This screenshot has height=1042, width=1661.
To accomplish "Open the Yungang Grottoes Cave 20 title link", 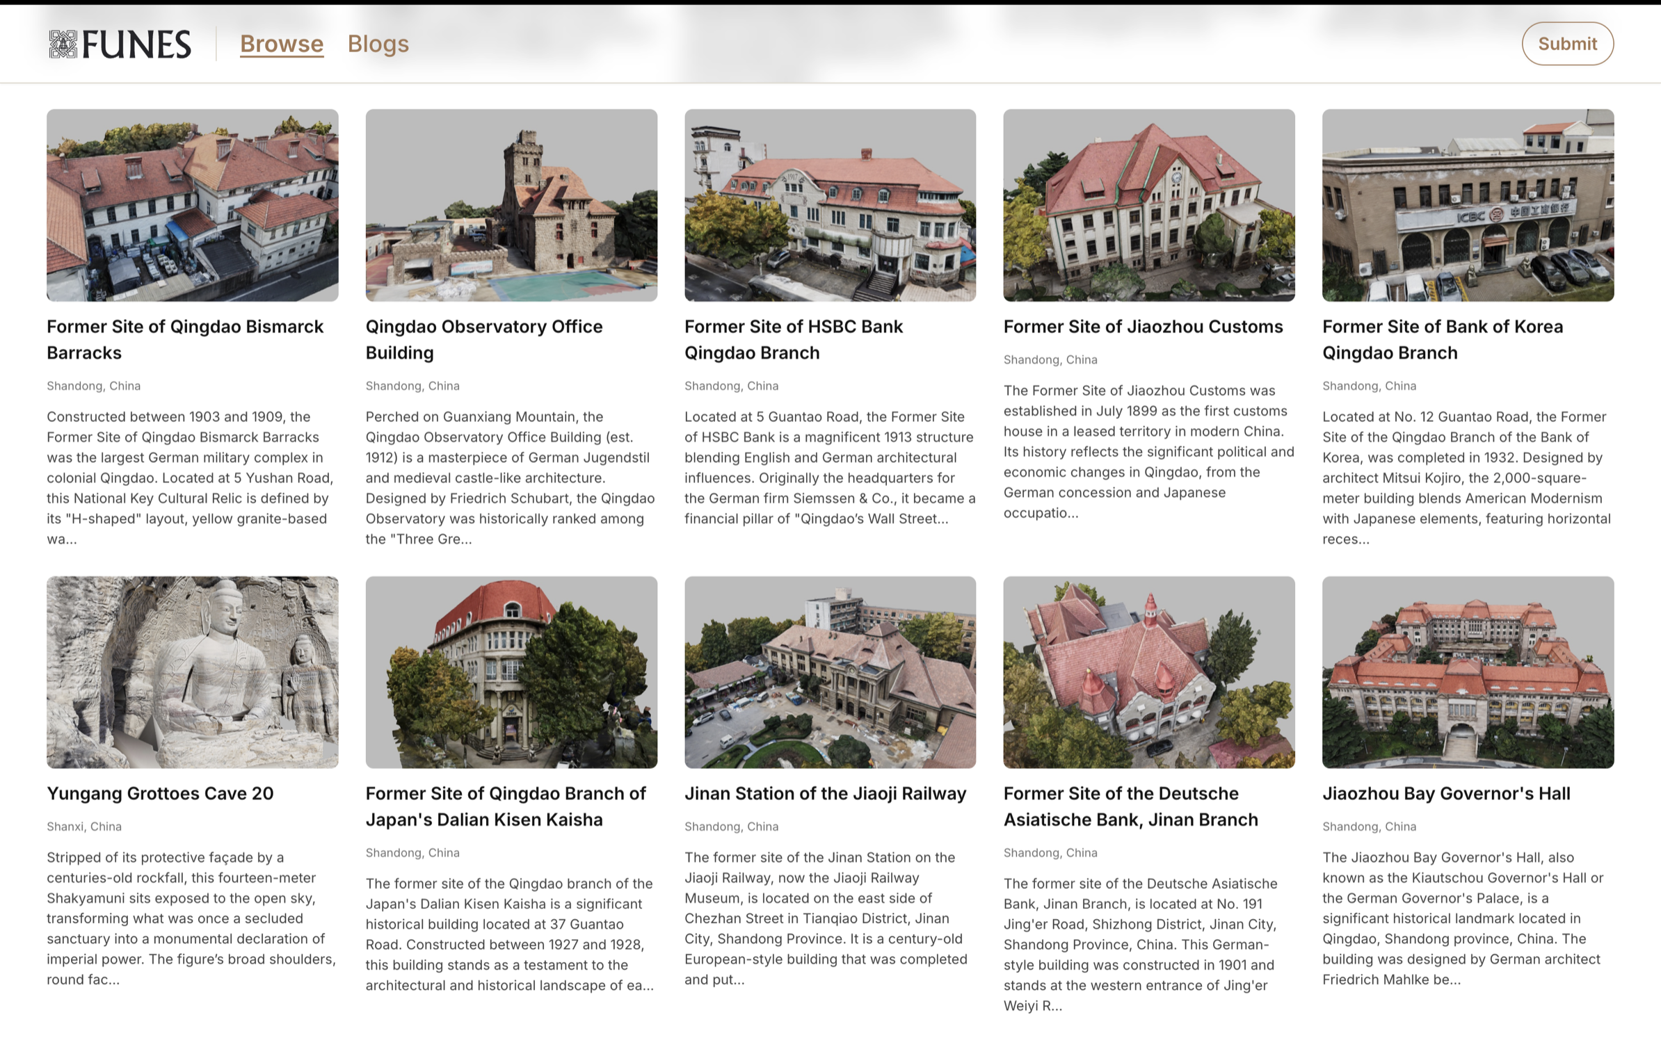I will tap(160, 793).
